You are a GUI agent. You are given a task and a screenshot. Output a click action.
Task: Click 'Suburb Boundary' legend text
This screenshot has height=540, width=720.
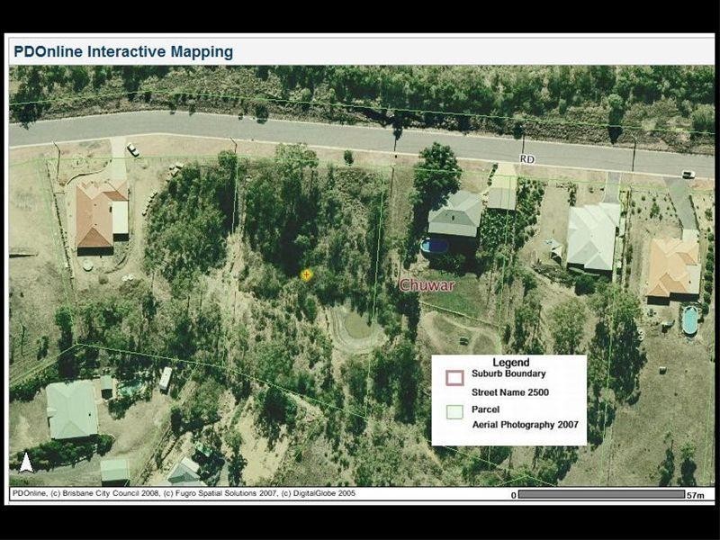point(508,373)
